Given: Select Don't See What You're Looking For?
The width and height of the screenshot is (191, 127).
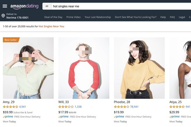Looking at the screenshot, I should tap(135, 17).
